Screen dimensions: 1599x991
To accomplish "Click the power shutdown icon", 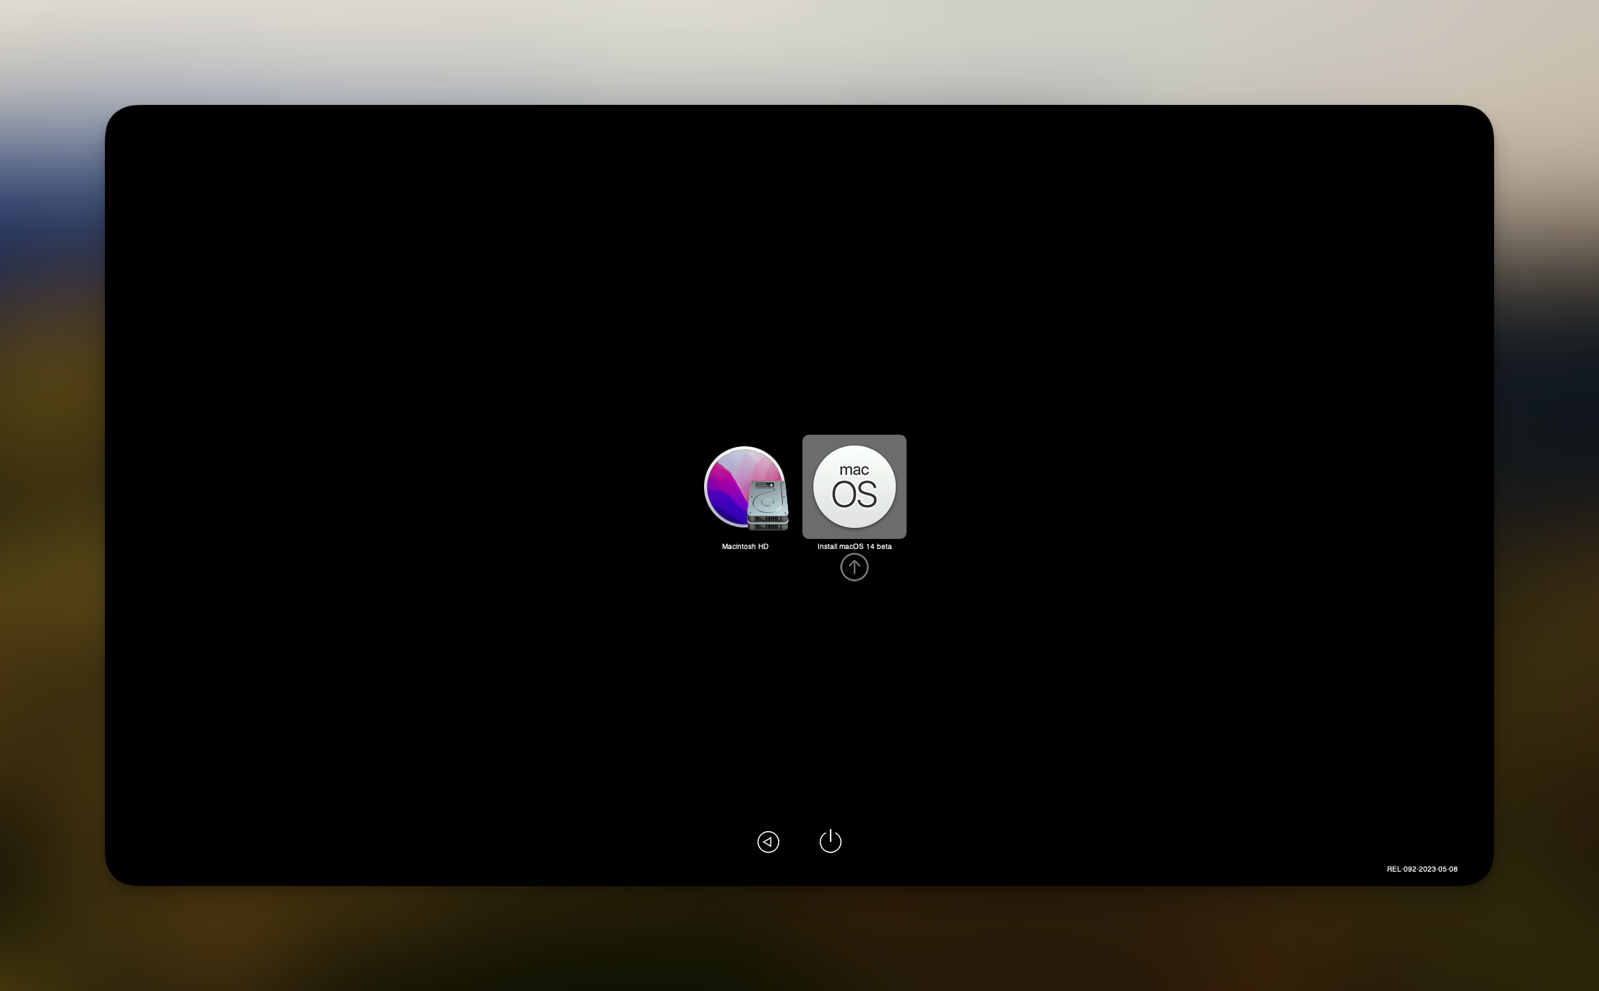I will click(831, 841).
